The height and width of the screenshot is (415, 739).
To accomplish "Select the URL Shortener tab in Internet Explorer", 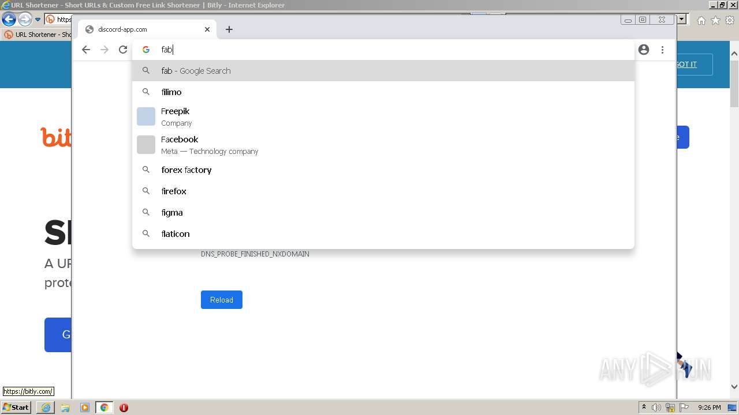I will click(x=36, y=35).
